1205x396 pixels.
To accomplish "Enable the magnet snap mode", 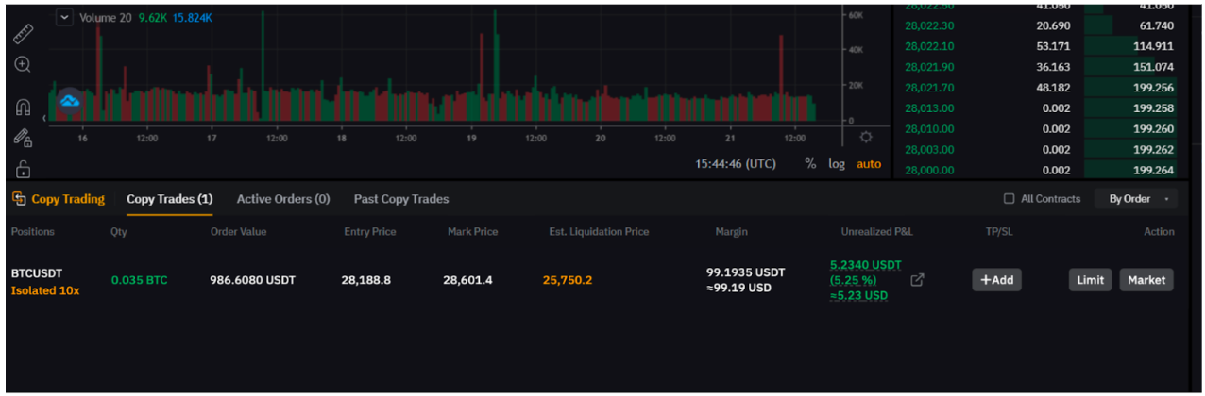I will 23,107.
